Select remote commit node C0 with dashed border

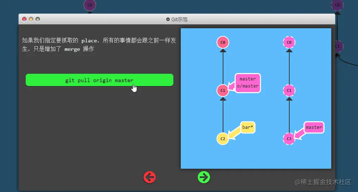pyautogui.click(x=289, y=42)
